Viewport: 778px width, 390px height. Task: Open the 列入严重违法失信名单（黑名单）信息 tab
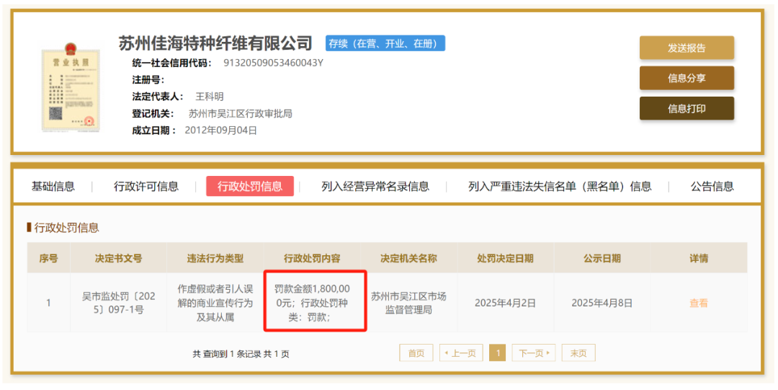(x=560, y=186)
